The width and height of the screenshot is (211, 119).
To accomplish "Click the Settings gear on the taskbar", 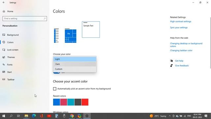I will tap(87, 116).
